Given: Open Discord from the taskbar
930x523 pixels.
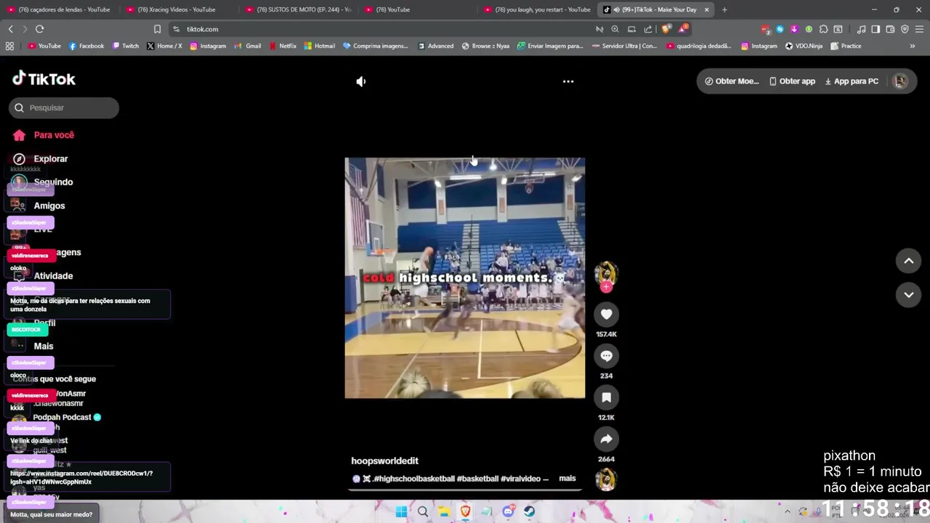Looking at the screenshot, I should click(x=508, y=511).
